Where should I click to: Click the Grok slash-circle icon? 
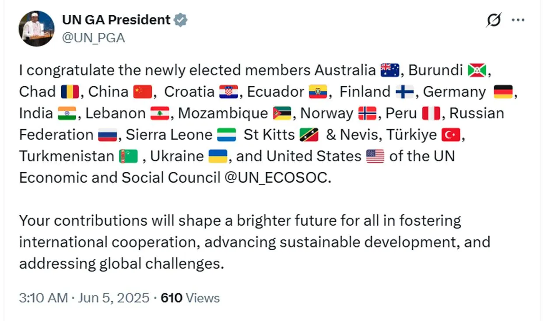pyautogui.click(x=494, y=20)
